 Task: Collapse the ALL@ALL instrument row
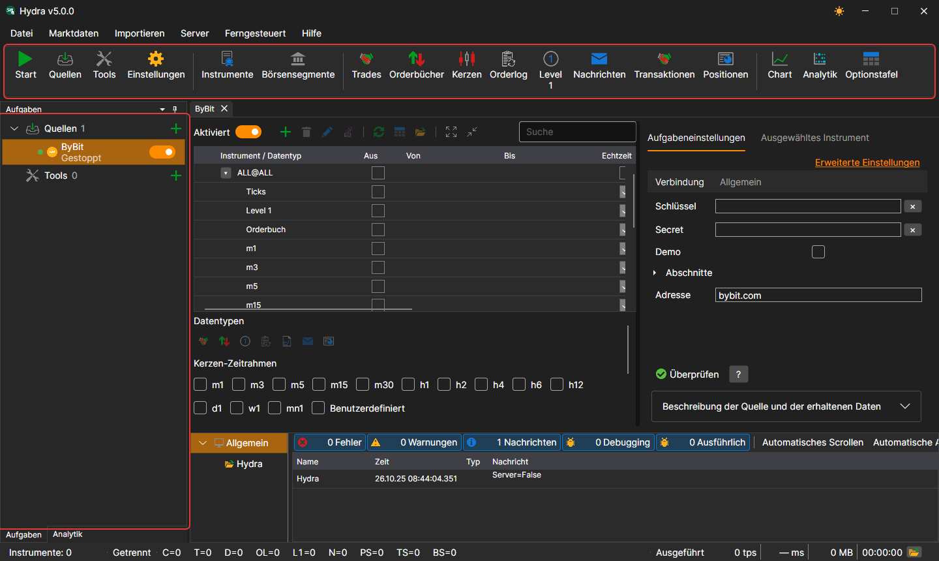[x=226, y=173]
